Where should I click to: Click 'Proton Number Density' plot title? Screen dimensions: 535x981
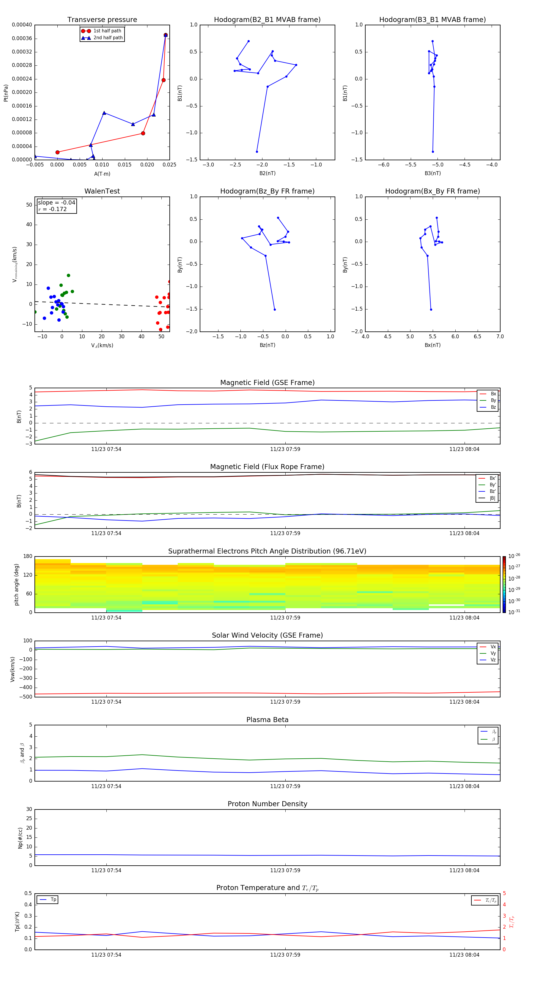[267, 804]
